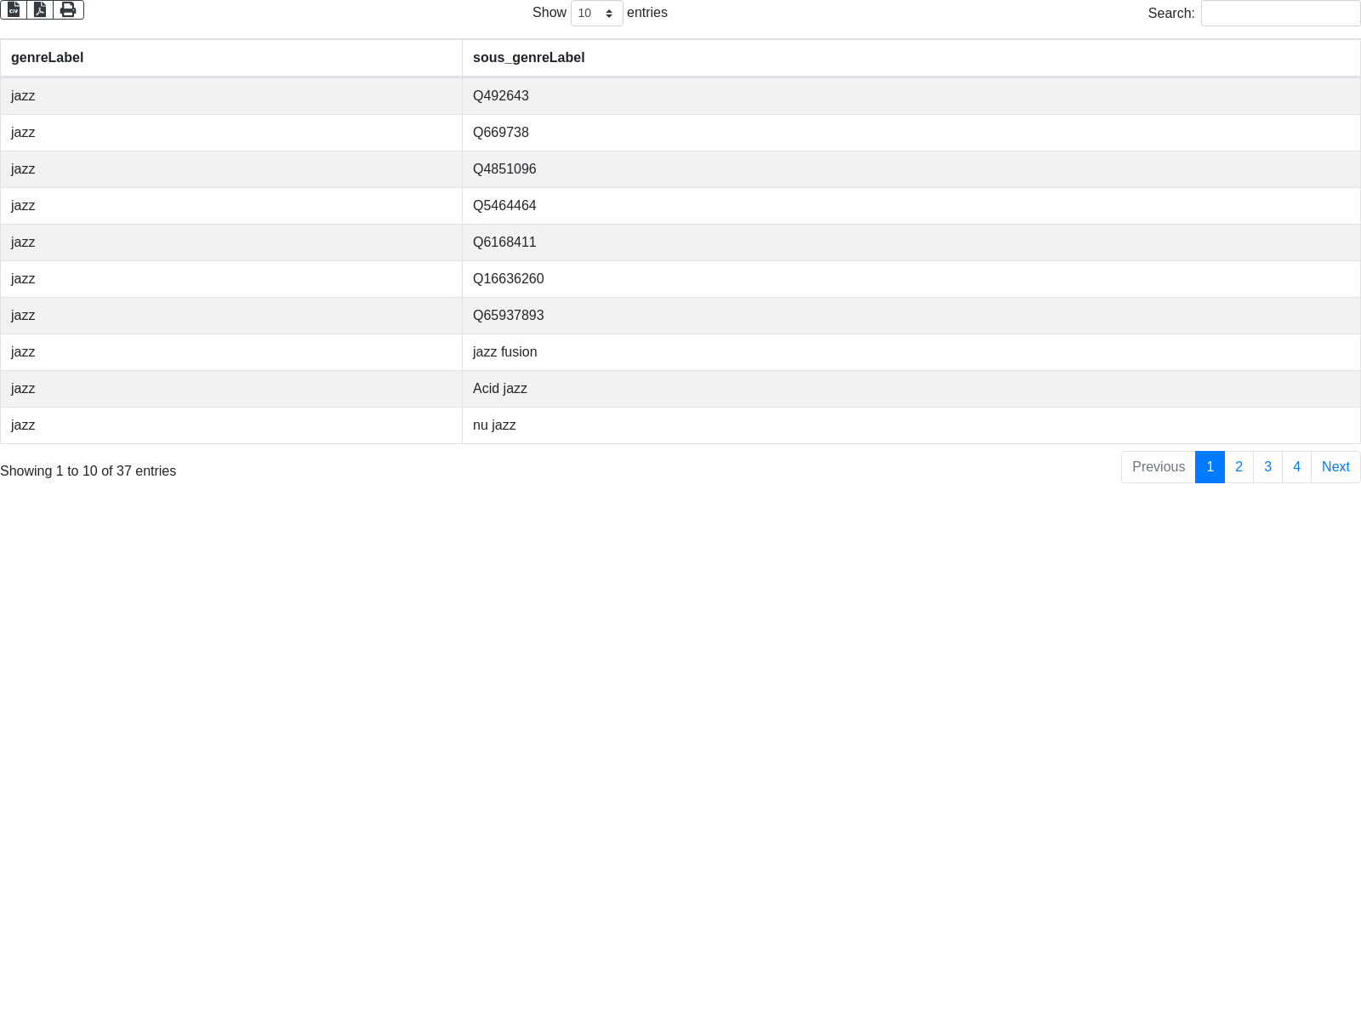
Task: Click the Q65937893 row entry
Action: [x=508, y=316]
